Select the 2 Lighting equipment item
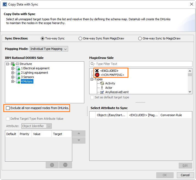 [x=34, y=73]
